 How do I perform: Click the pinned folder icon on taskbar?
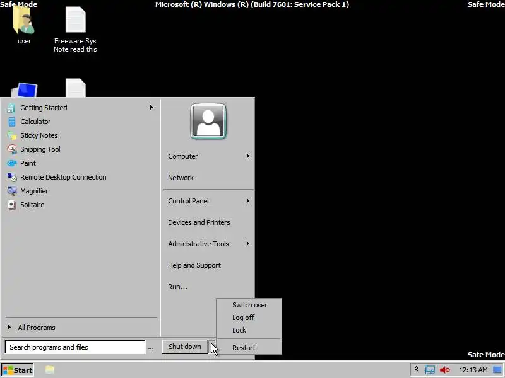click(x=50, y=370)
